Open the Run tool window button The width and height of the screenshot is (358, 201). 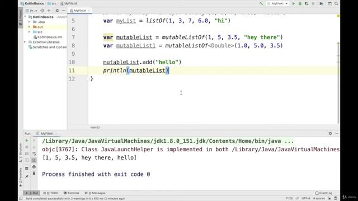click(x=32, y=193)
